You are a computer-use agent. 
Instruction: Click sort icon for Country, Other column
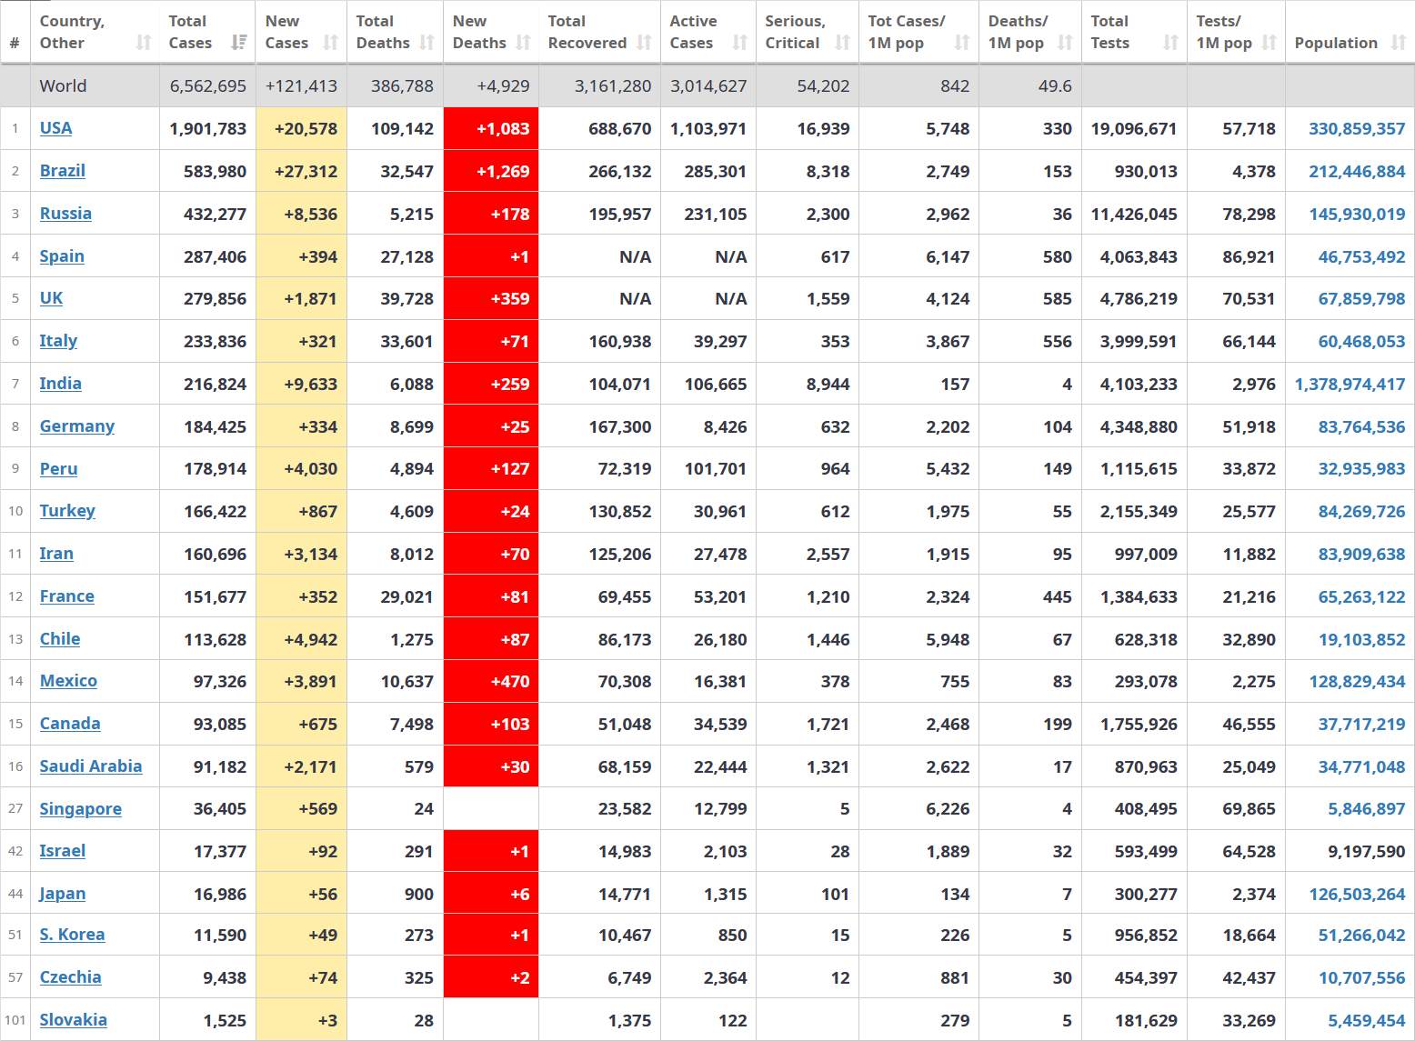pyautogui.click(x=144, y=43)
